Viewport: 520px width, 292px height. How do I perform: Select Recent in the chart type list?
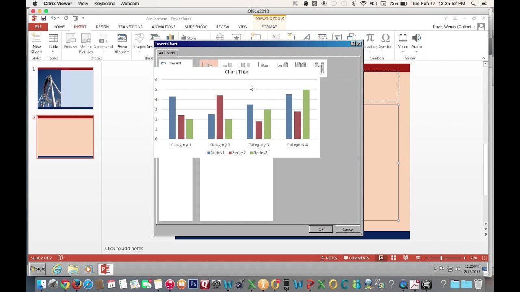point(175,63)
